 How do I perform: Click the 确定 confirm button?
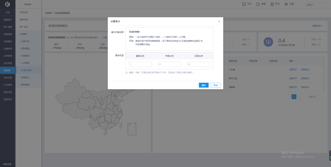203,85
